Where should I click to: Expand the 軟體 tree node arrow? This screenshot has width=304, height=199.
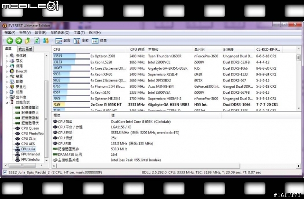pyautogui.click(x=7, y=82)
